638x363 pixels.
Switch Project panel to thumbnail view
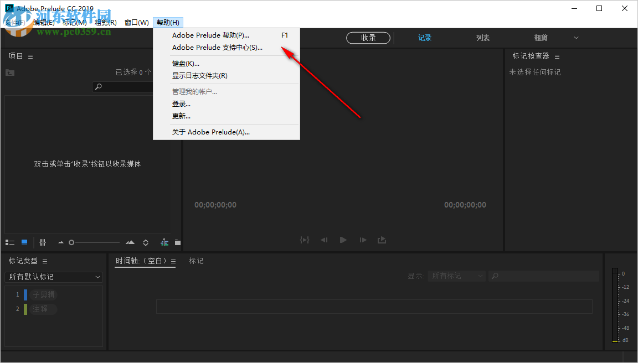coord(24,242)
